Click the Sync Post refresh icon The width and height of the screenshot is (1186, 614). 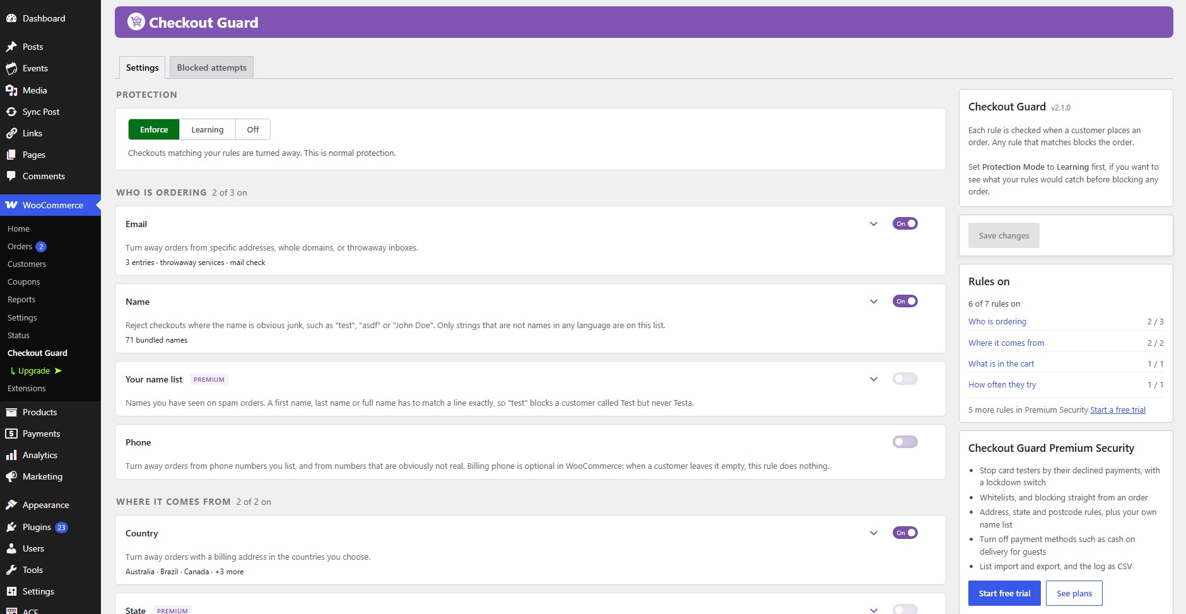click(x=11, y=112)
